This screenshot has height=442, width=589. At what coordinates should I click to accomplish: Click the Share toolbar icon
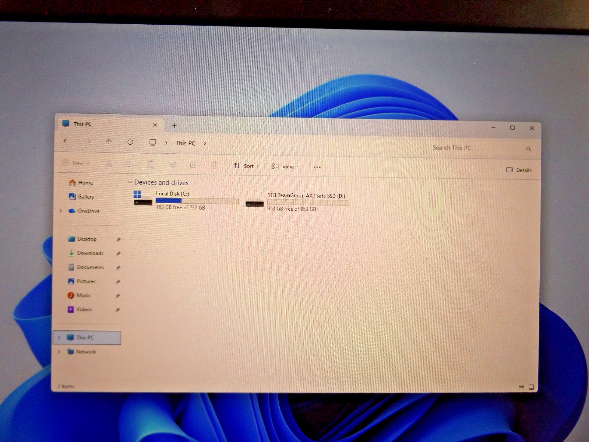tap(193, 165)
